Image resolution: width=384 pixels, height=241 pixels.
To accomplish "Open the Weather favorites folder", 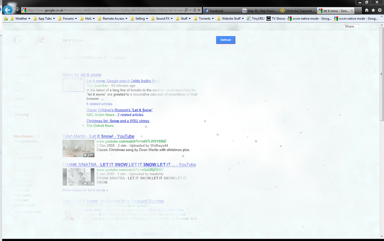I will tap(20, 18).
